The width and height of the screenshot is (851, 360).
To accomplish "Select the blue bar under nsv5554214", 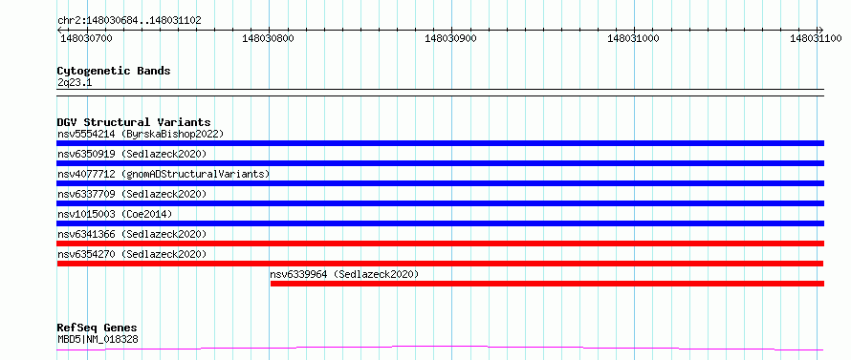I will pos(440,143).
